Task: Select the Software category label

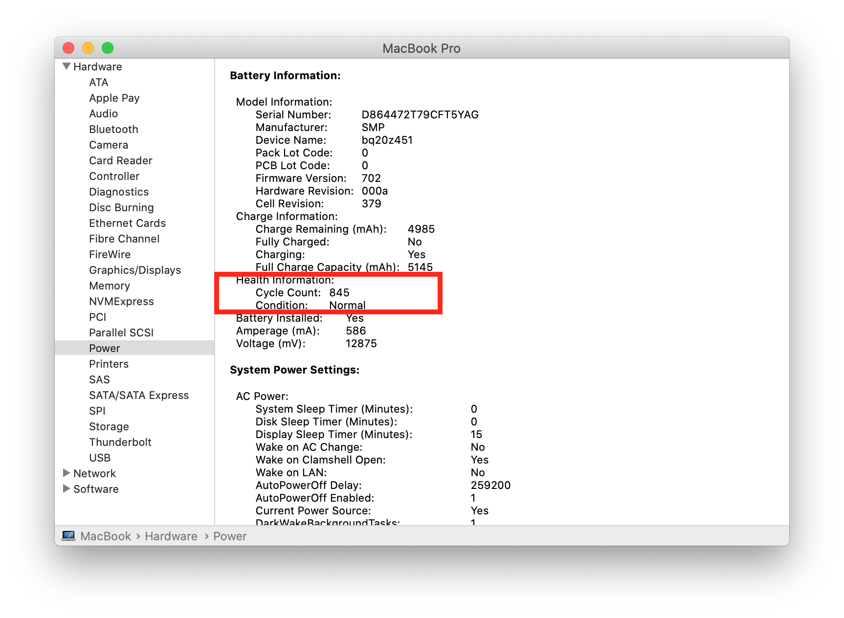Action: tap(96, 489)
